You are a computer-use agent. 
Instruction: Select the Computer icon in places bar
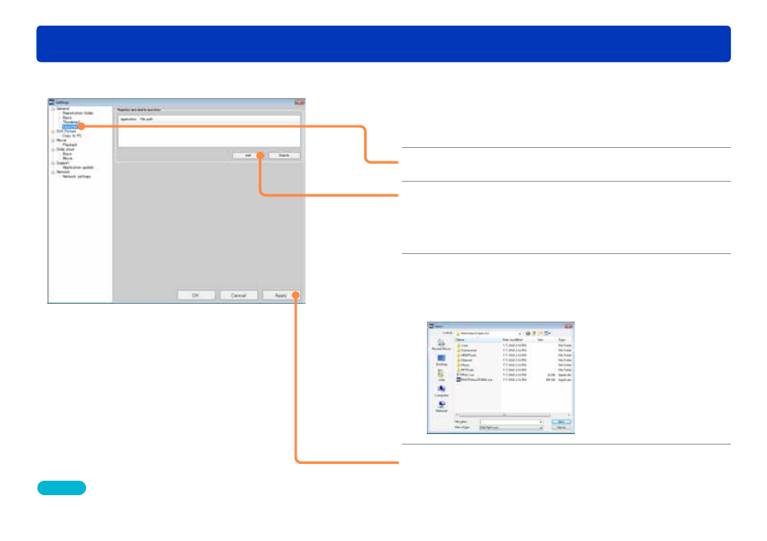(x=441, y=388)
